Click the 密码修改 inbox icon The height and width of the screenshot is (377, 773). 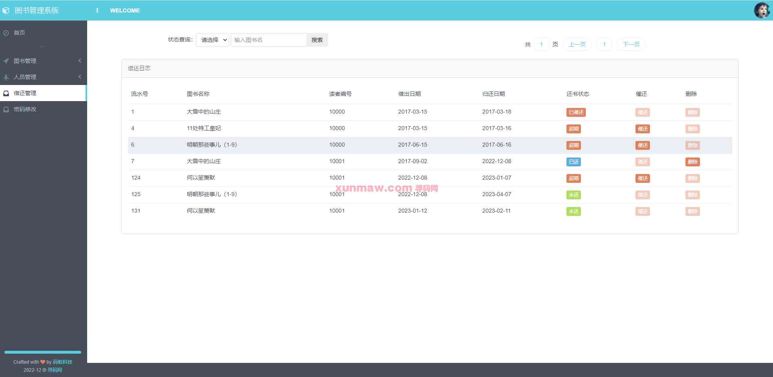click(x=6, y=110)
